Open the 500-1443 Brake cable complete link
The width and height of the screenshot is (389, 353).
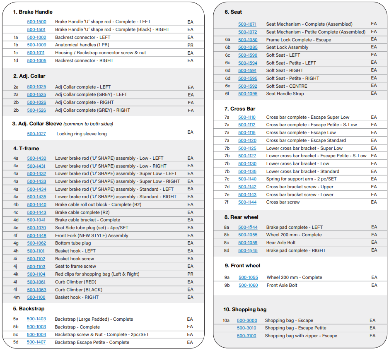(x=36, y=213)
